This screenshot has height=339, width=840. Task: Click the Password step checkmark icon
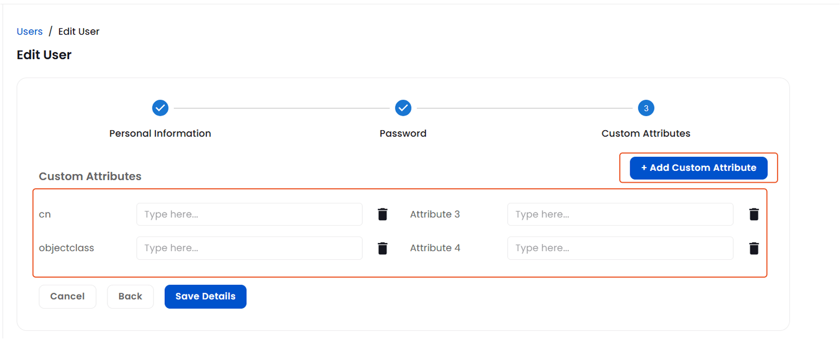click(x=403, y=108)
